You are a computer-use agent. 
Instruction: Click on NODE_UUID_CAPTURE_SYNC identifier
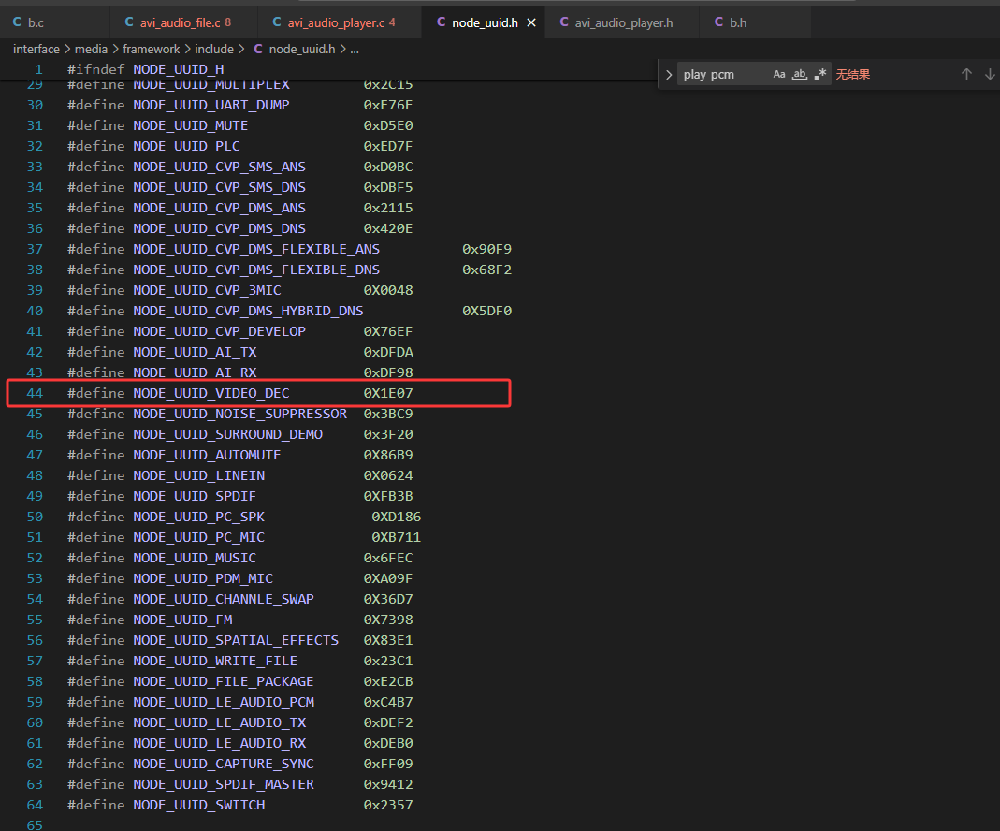click(x=224, y=764)
